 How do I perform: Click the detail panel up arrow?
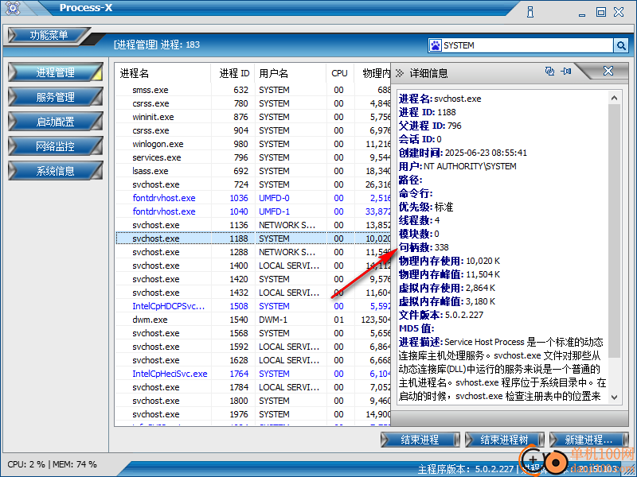pyautogui.click(x=614, y=98)
